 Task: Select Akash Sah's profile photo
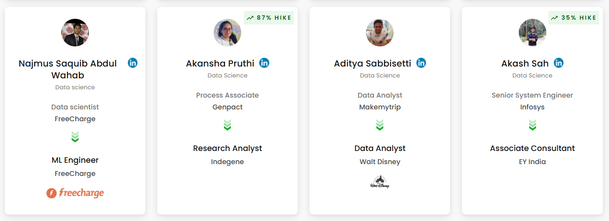(532, 32)
